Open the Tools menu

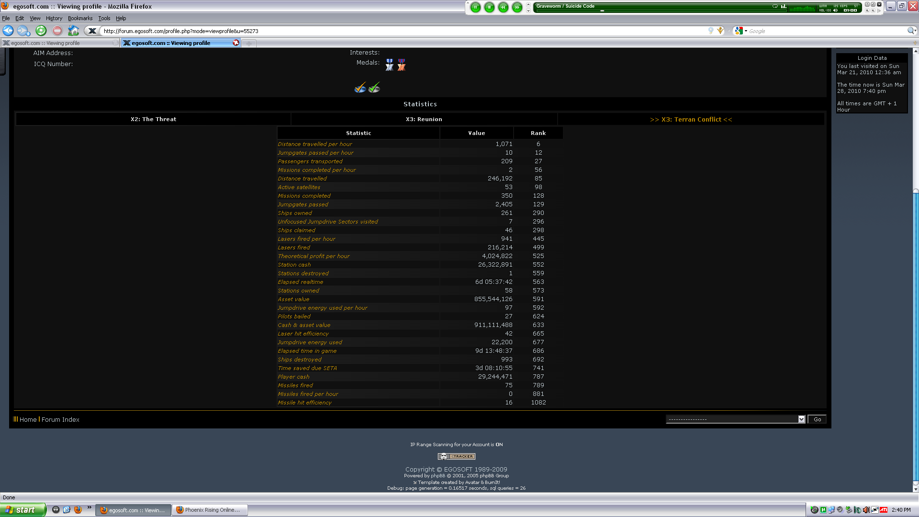(104, 18)
